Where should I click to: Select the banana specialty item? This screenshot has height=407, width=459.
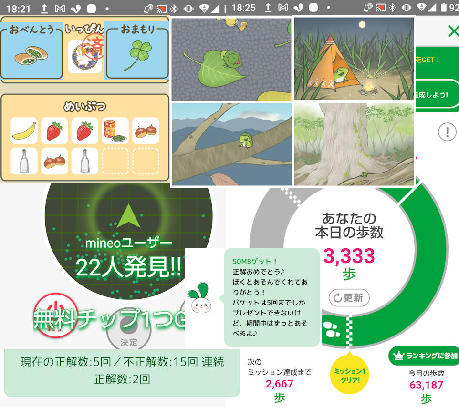(24, 131)
